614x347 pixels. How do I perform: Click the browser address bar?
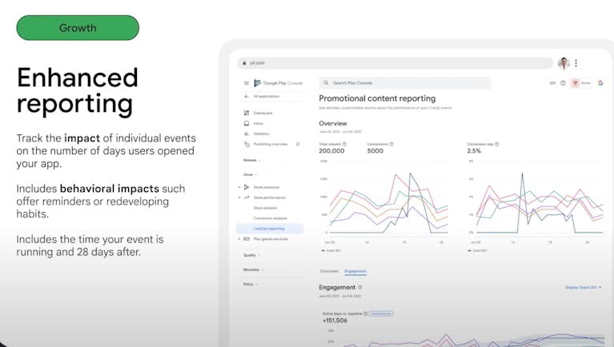pos(395,63)
